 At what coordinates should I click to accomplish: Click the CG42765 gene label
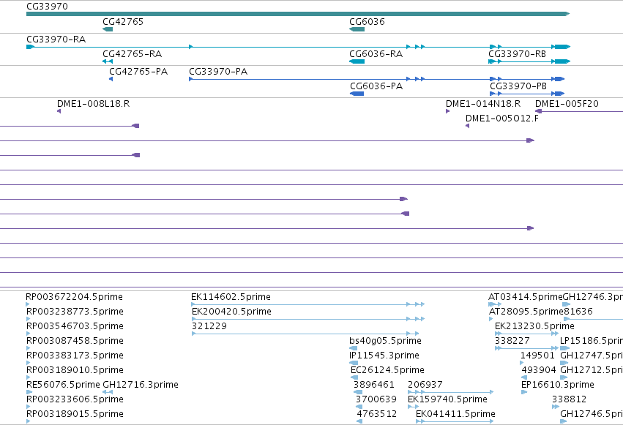[123, 22]
